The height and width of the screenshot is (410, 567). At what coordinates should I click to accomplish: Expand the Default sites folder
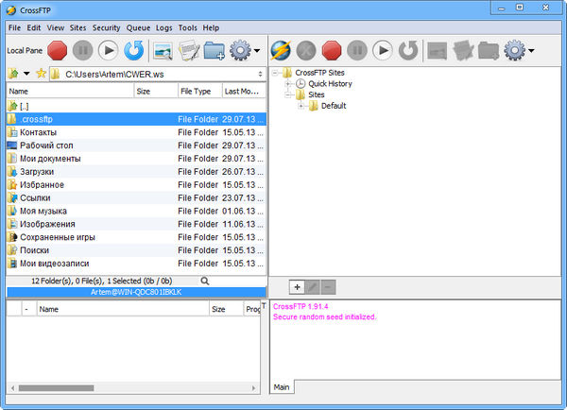click(301, 106)
